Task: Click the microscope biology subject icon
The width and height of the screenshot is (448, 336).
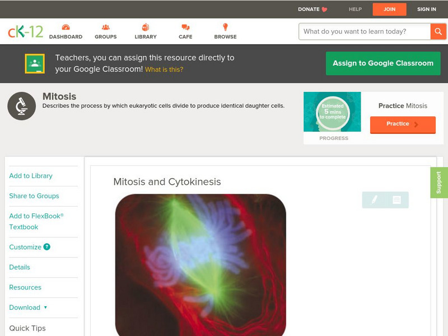Action: 22,106
